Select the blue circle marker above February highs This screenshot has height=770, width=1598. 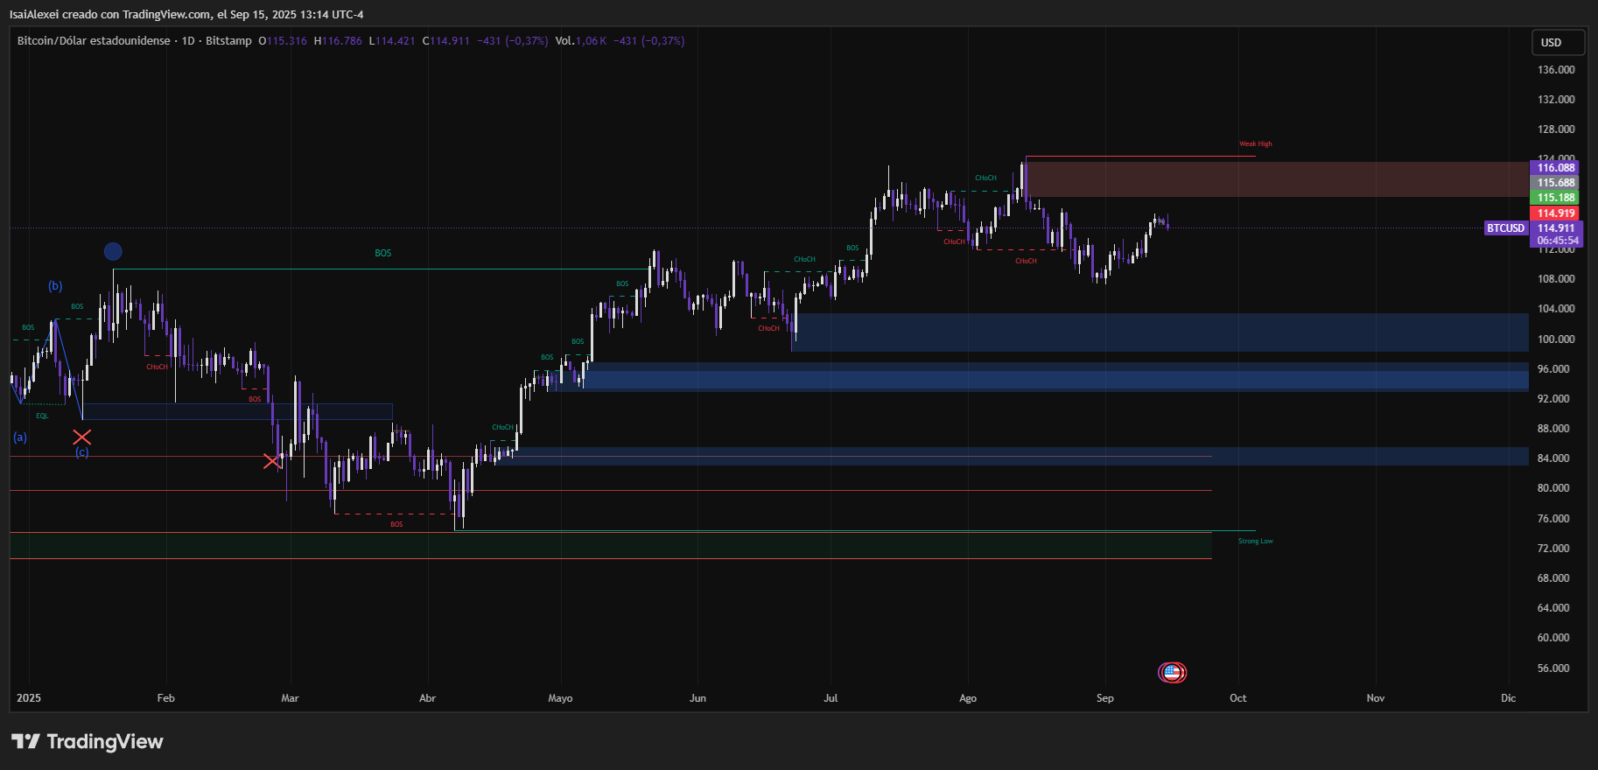coord(112,251)
